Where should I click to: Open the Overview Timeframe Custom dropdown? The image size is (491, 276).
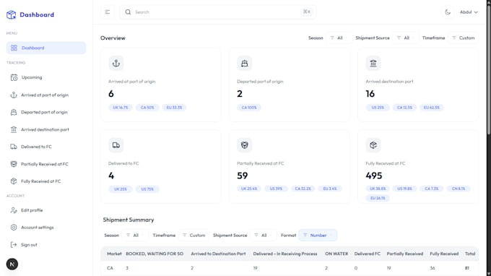(x=463, y=38)
